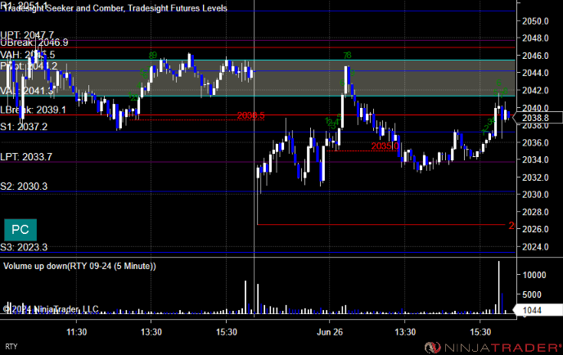The width and height of the screenshot is (563, 355).
Task: Click the current price tag 2038.8
Action: (538, 118)
